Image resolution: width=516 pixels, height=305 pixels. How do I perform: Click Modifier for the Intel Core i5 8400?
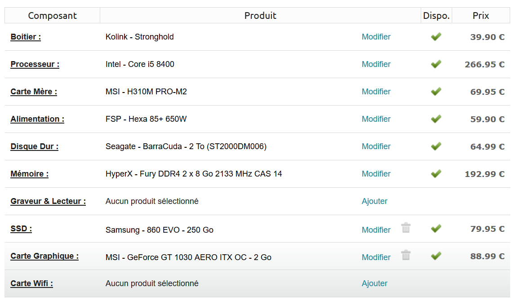point(376,64)
